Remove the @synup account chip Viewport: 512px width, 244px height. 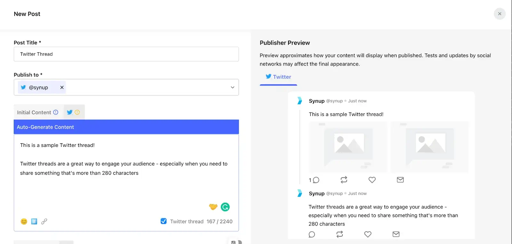point(62,87)
